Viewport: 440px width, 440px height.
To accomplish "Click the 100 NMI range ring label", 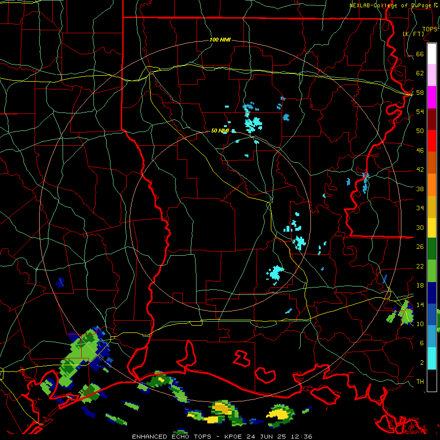I will click(x=220, y=40).
